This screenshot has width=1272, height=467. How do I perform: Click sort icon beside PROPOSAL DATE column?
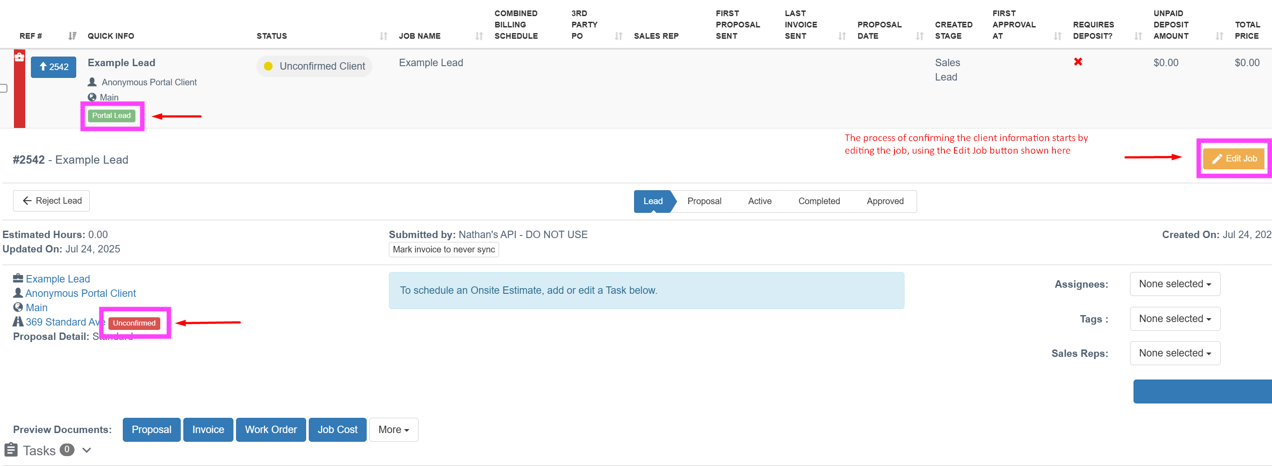point(919,36)
